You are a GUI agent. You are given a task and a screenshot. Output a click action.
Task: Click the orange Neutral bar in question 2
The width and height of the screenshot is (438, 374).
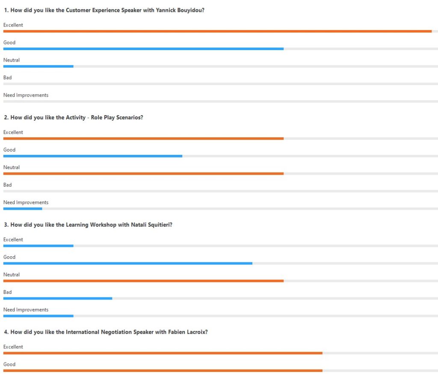143,174
